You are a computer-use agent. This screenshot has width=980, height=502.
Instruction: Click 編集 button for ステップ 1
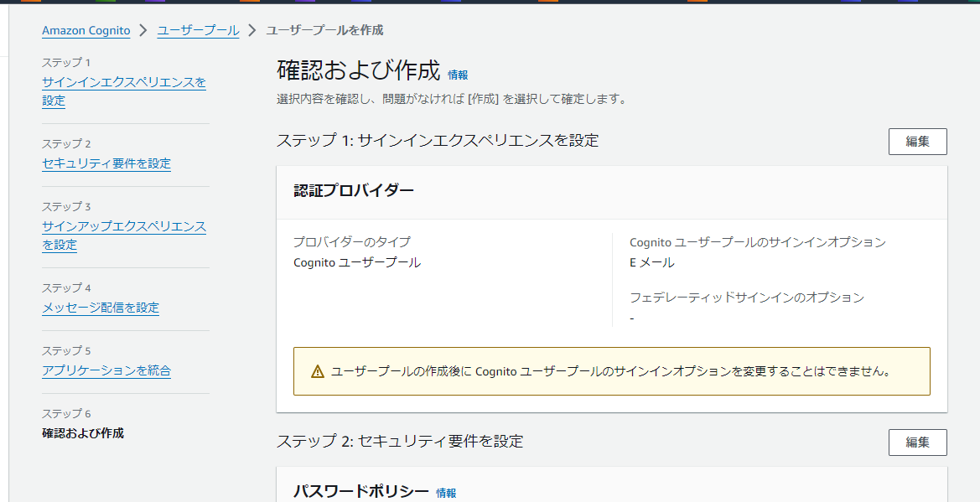pos(917,142)
